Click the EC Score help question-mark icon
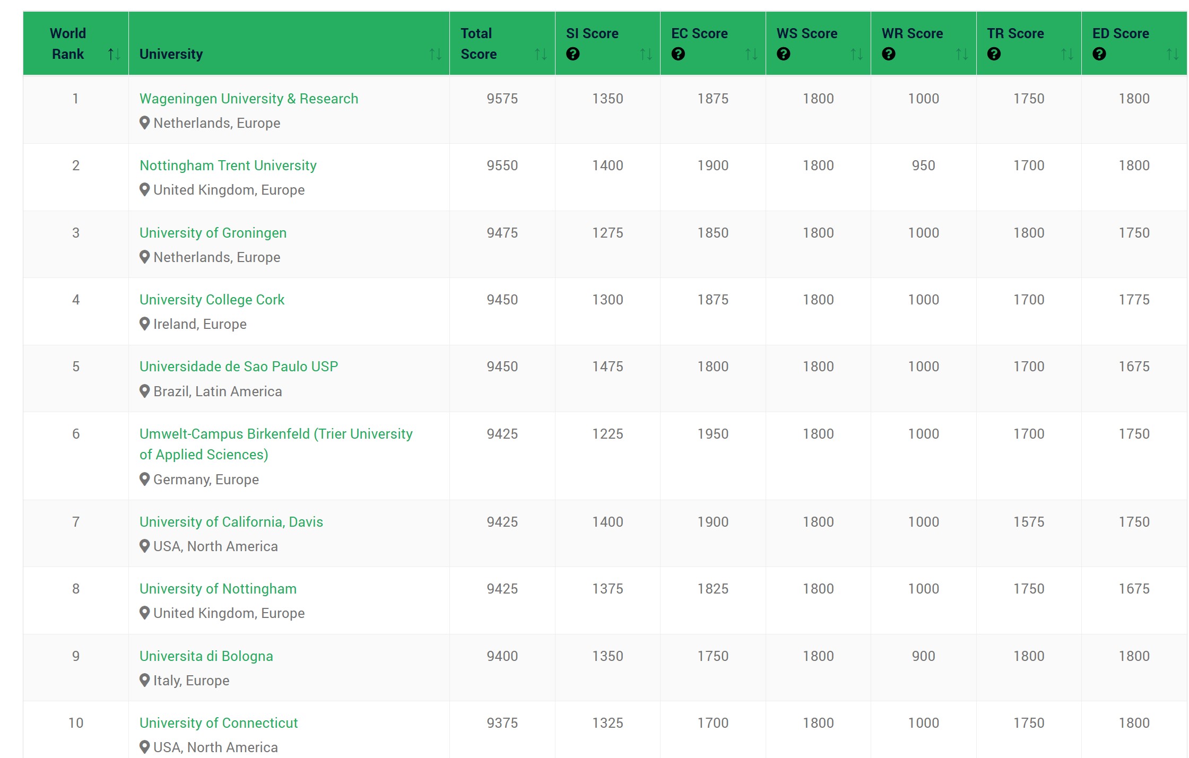Image resolution: width=1189 pixels, height=758 pixels. tap(678, 54)
